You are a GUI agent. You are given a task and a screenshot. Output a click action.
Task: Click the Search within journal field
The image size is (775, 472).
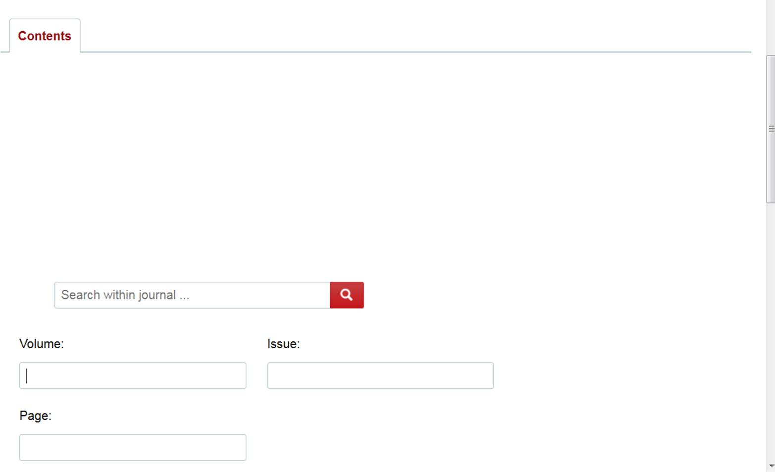click(192, 295)
